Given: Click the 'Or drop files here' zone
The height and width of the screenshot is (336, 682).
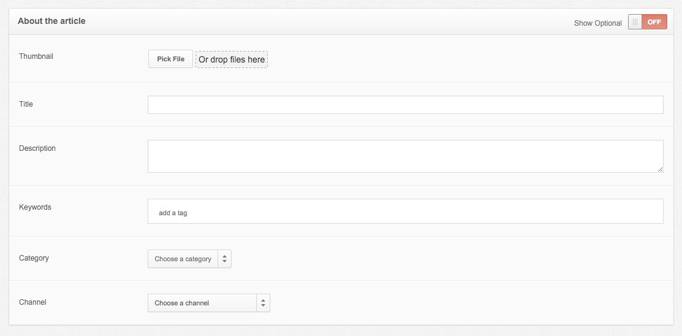Looking at the screenshot, I should (x=232, y=59).
